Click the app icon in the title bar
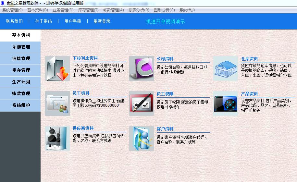The height and width of the screenshot is (182, 297). pyautogui.click(x=3, y=3)
